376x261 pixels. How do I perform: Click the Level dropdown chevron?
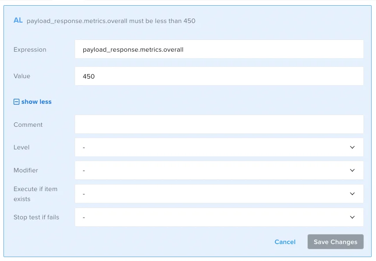[x=353, y=147]
